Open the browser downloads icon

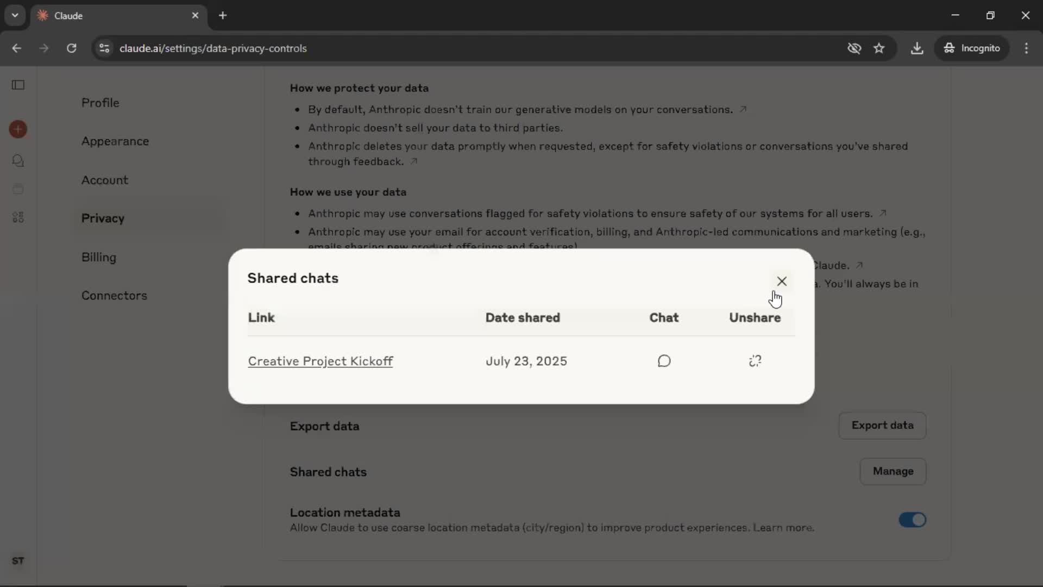click(917, 48)
